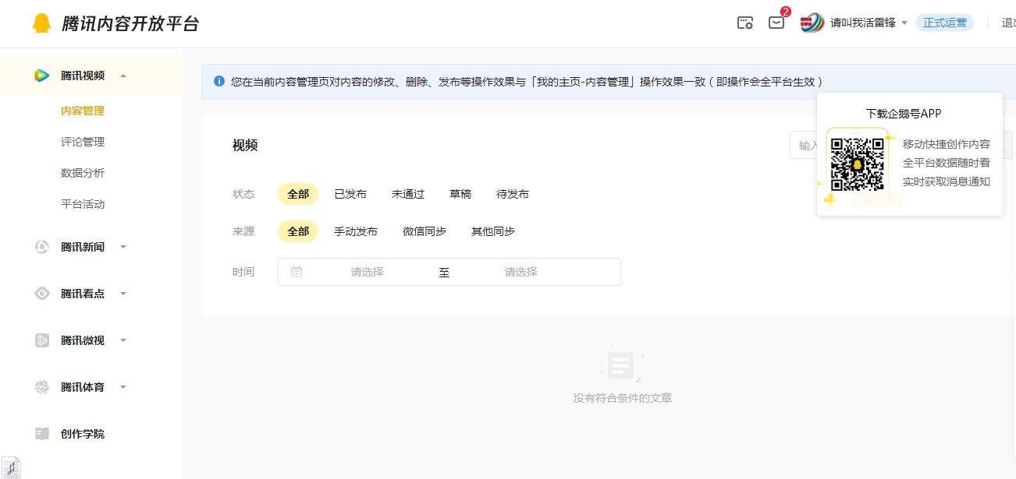Viewport: 1016px width, 479px height.
Task: Expand the 腾讯新闻 menu arrow
Action: [x=123, y=247]
